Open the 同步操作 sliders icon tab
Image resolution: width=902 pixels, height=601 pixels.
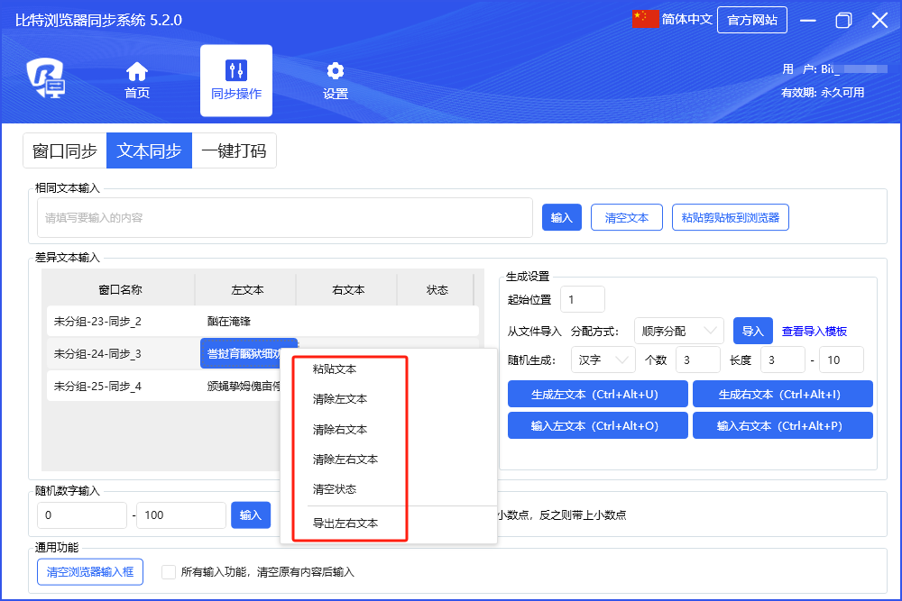[235, 70]
